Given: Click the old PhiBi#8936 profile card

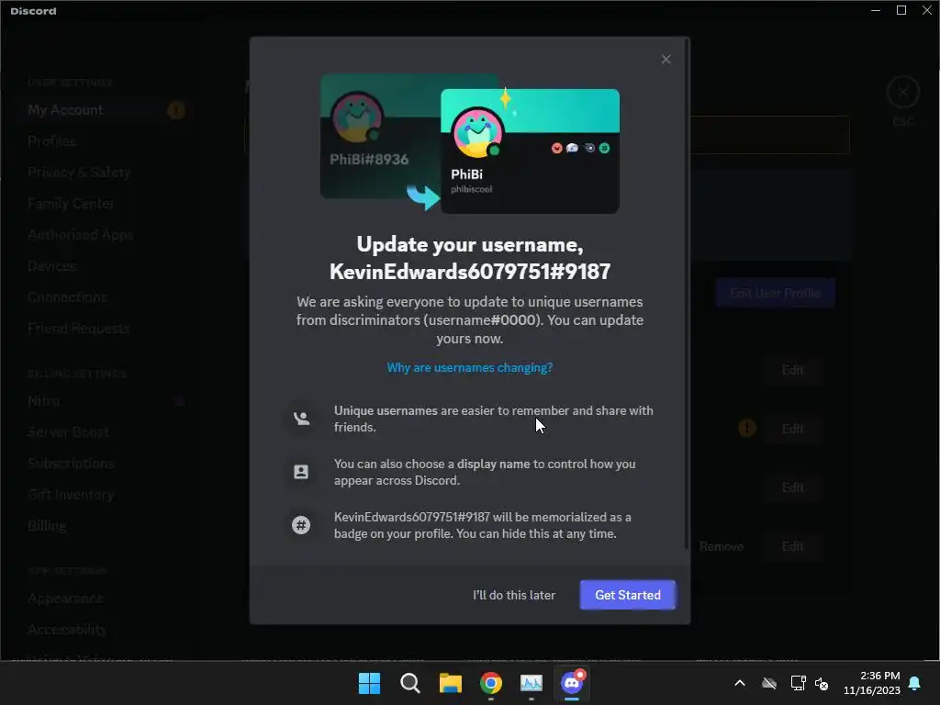Looking at the screenshot, I should [380, 136].
